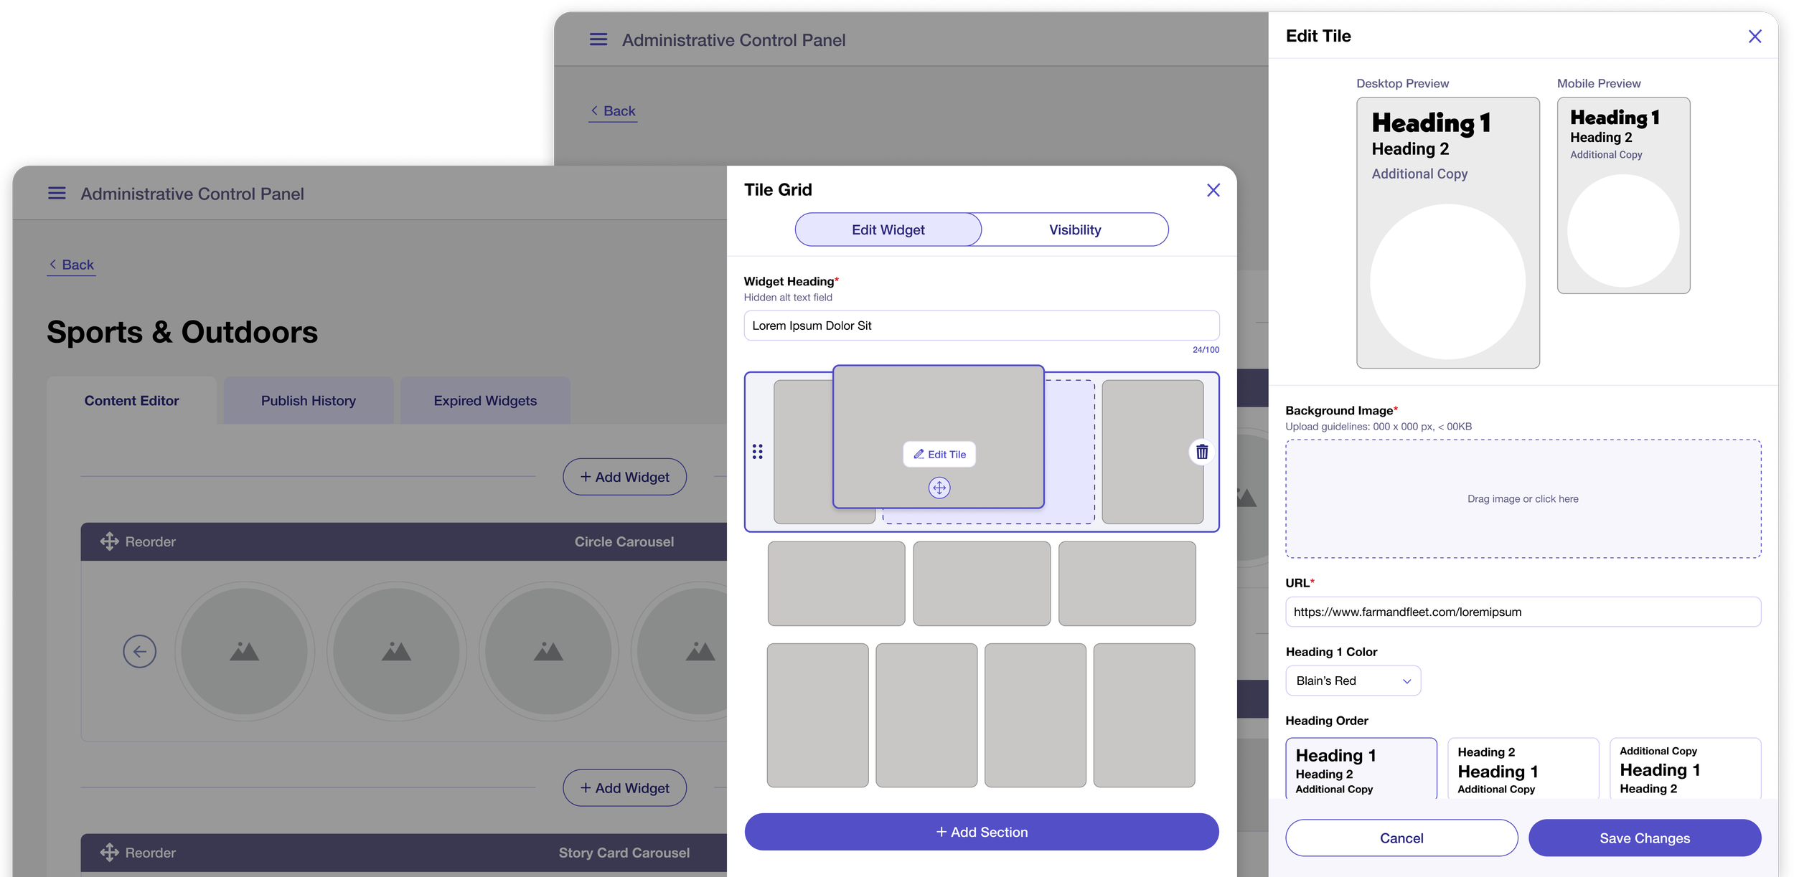Image resolution: width=1794 pixels, height=877 pixels.
Task: Click Reorder icon on Story Card Carousel
Action: 109,853
